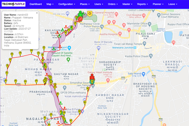189x126 pixels.
Task: Click the Civil Hospital label
Action: coord(134,15)
